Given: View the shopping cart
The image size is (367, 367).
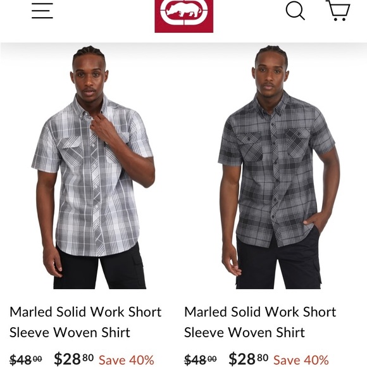Looking at the screenshot, I should (338, 11).
